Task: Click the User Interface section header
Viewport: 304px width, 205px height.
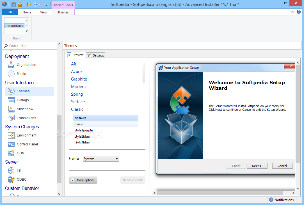Action: pyautogui.click(x=19, y=83)
